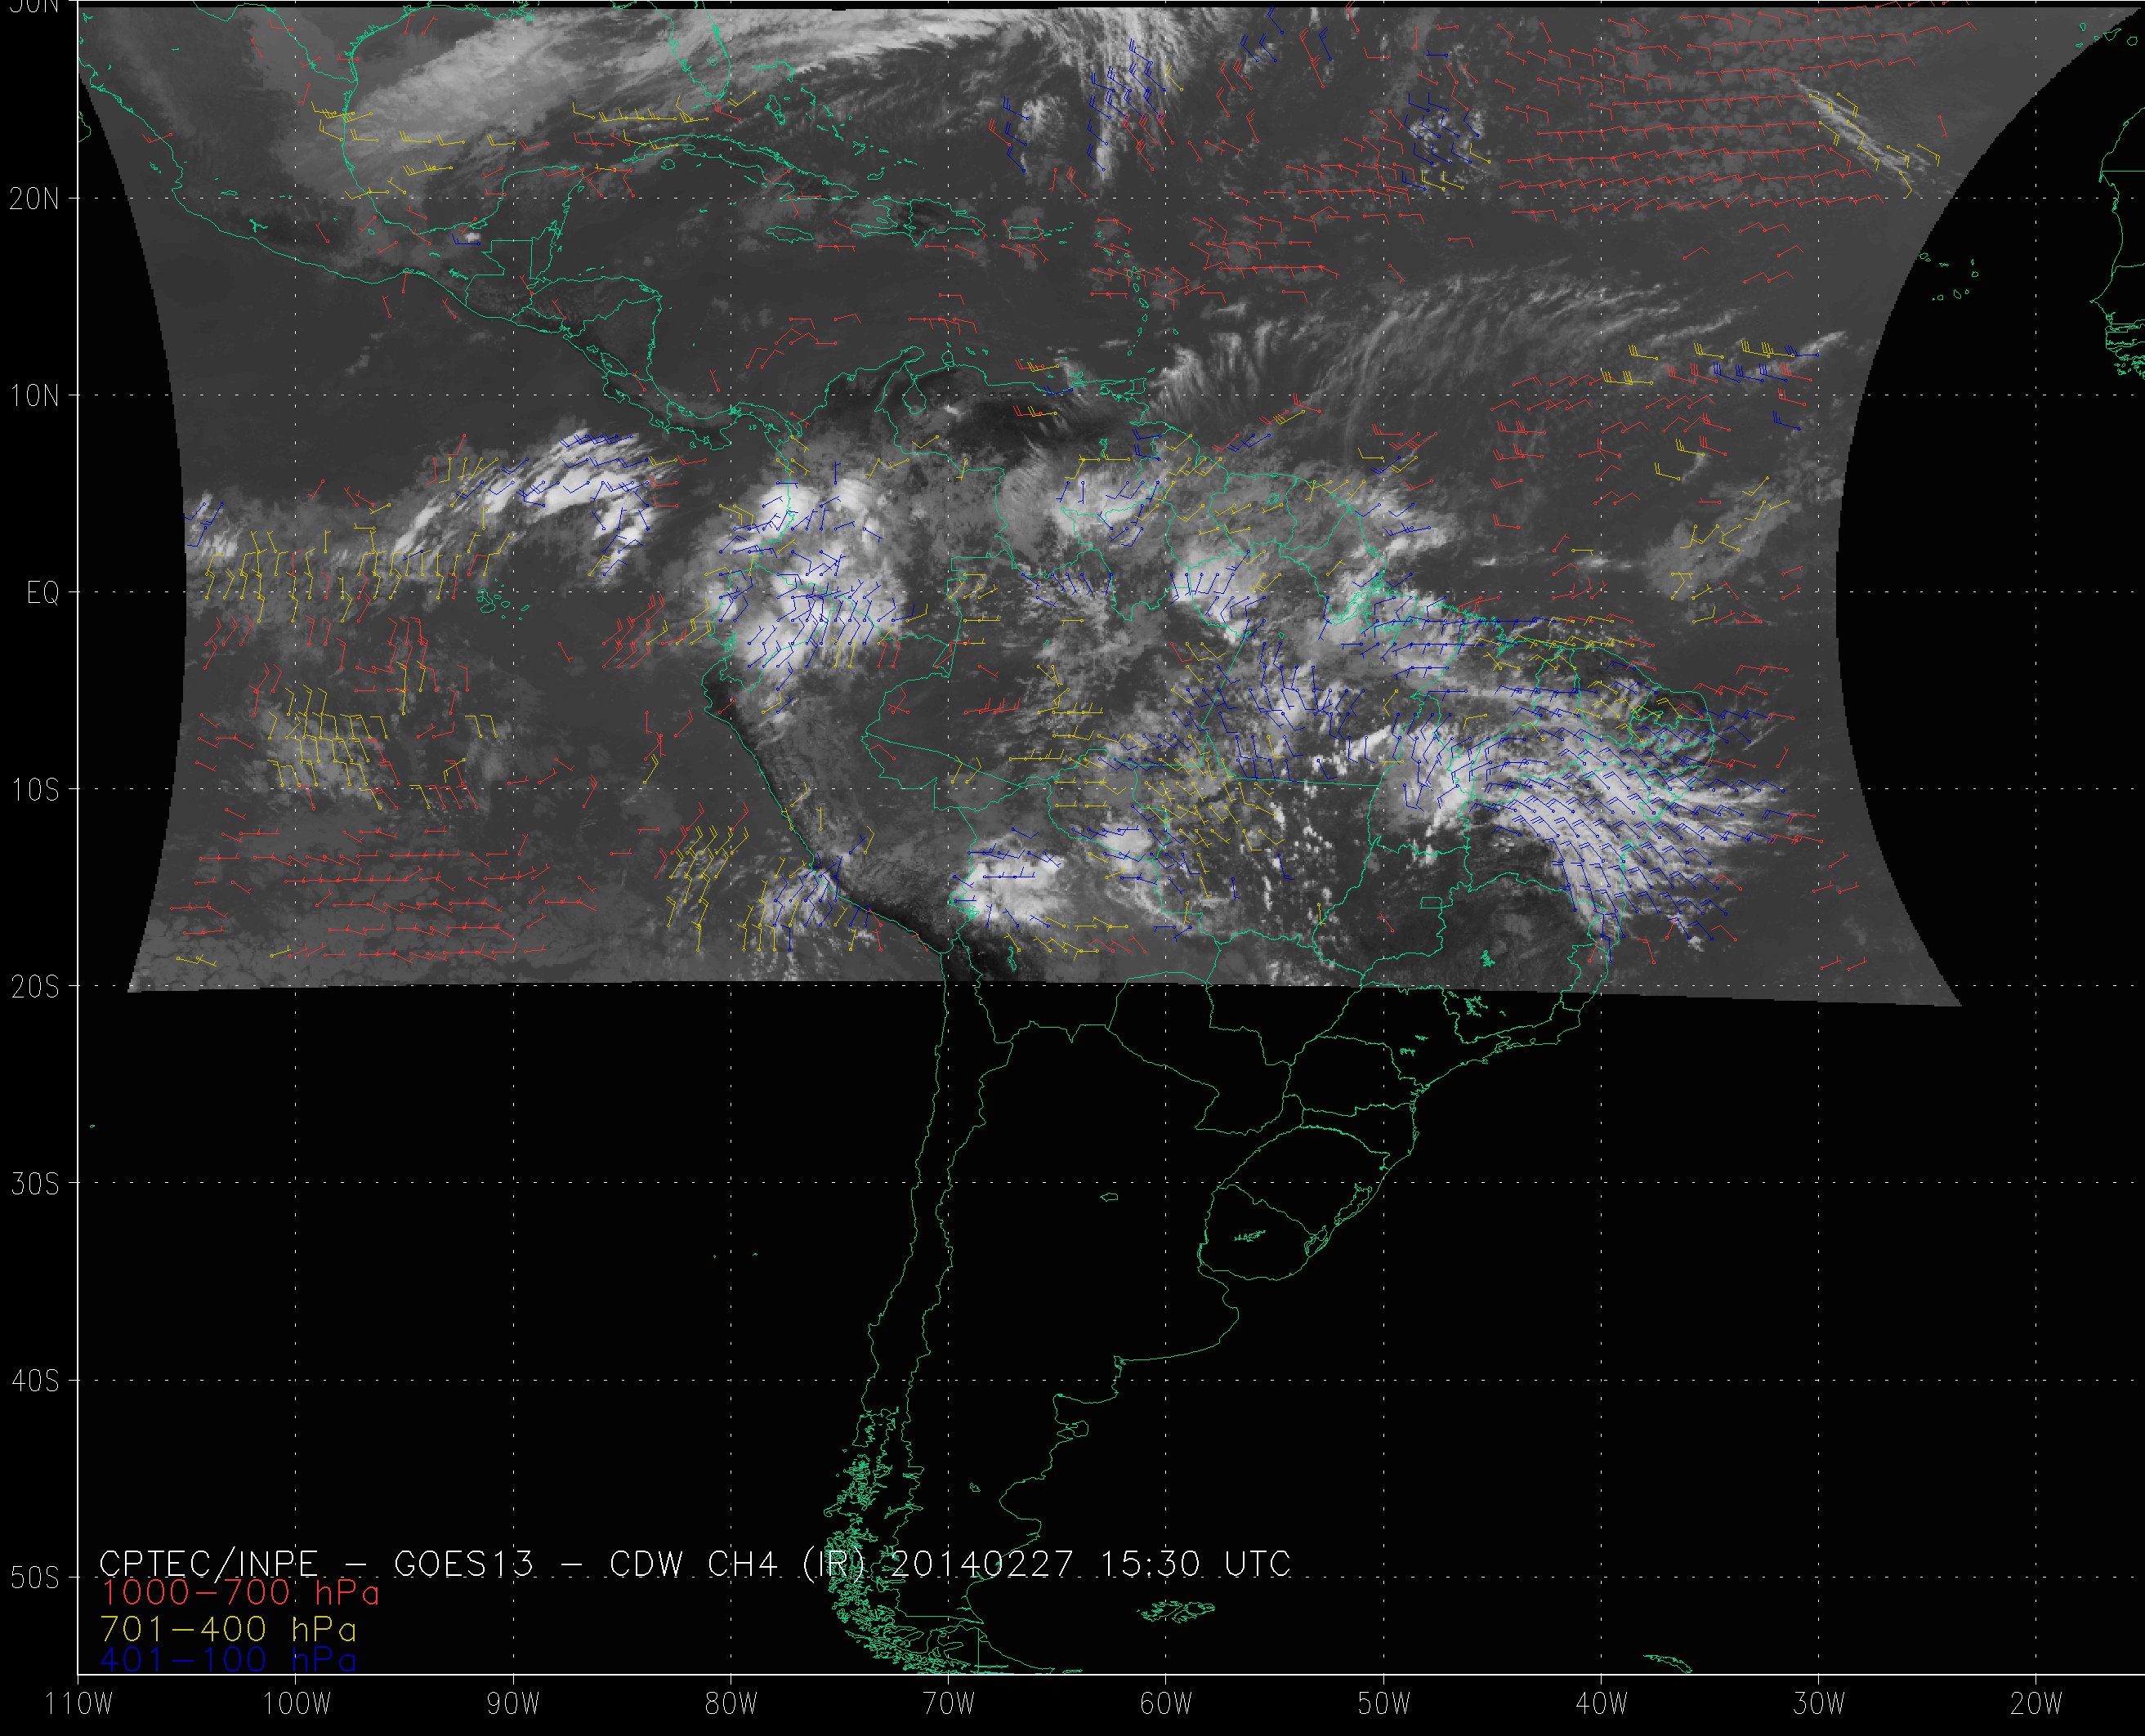The width and height of the screenshot is (2145, 1736).
Task: Click the 30W longitude label
Action: (x=1819, y=1704)
